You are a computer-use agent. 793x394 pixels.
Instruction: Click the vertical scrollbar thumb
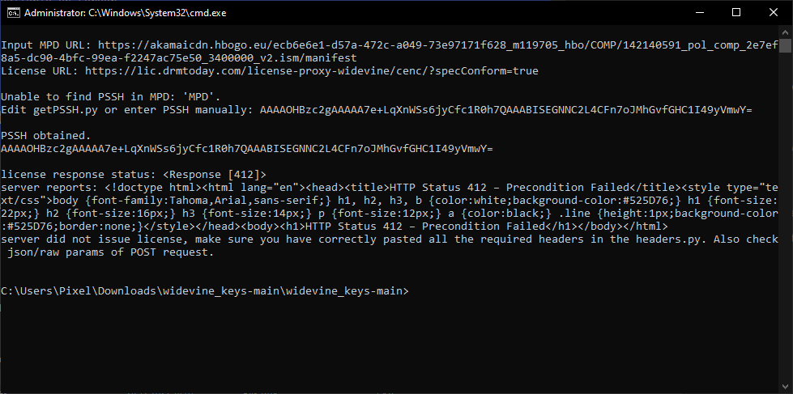[786, 46]
